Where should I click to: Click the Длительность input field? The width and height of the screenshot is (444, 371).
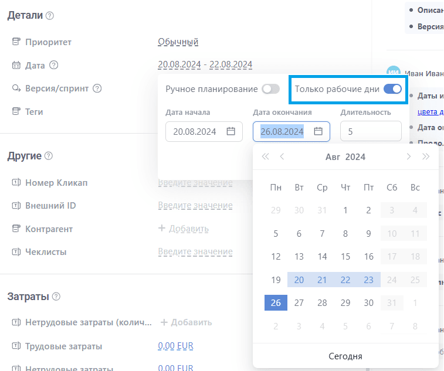pos(371,131)
